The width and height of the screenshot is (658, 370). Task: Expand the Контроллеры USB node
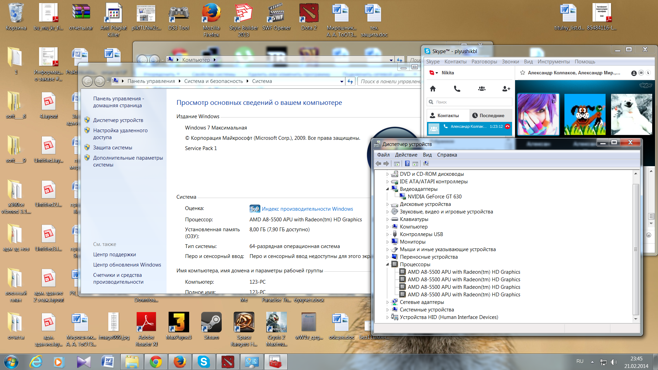tap(388, 234)
